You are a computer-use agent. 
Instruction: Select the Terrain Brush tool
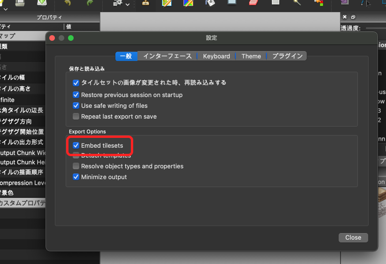(167, 3)
